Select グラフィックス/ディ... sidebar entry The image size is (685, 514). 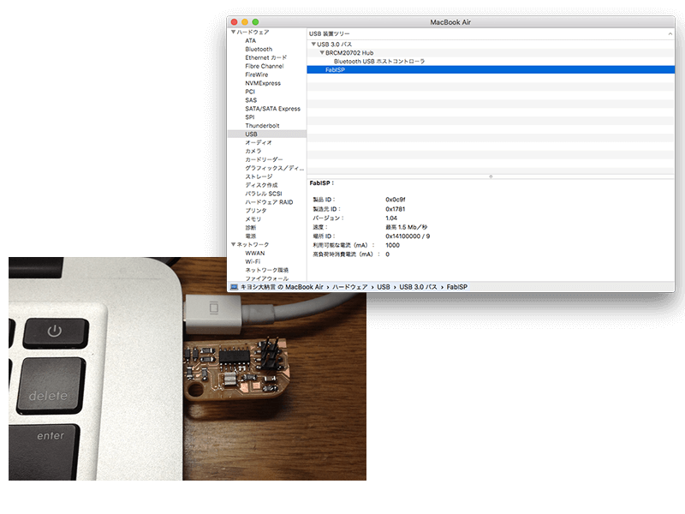pyautogui.click(x=274, y=168)
